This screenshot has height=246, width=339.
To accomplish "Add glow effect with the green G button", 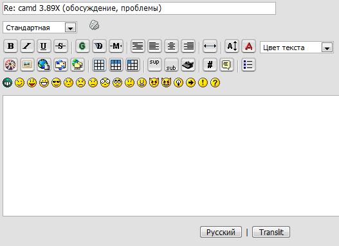I will [x=82, y=46].
